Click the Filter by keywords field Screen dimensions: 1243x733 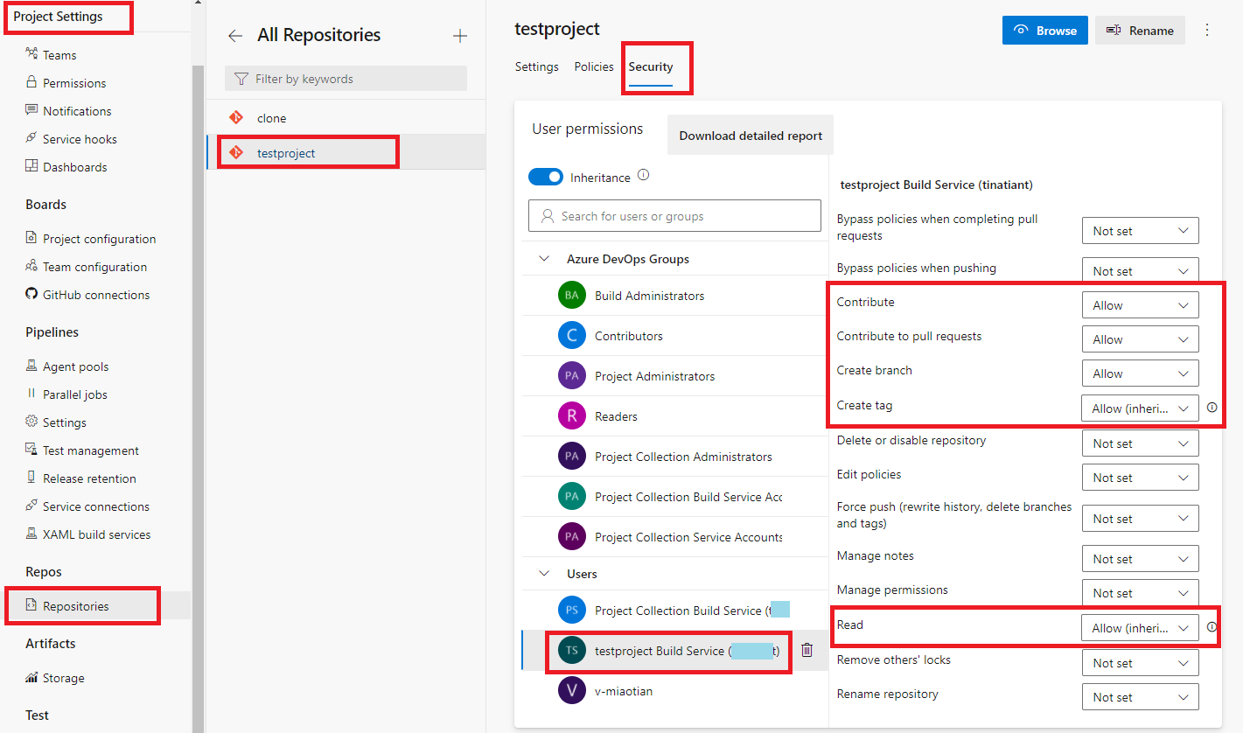pyautogui.click(x=346, y=79)
